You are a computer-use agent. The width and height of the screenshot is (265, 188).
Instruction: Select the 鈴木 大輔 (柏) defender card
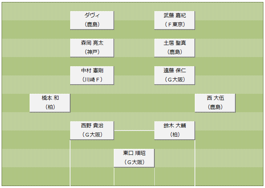point(174,131)
